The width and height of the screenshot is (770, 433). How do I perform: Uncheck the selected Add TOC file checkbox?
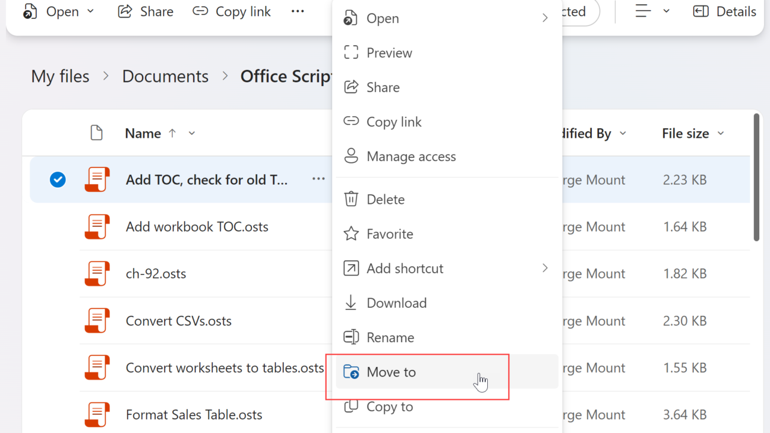[x=58, y=180]
